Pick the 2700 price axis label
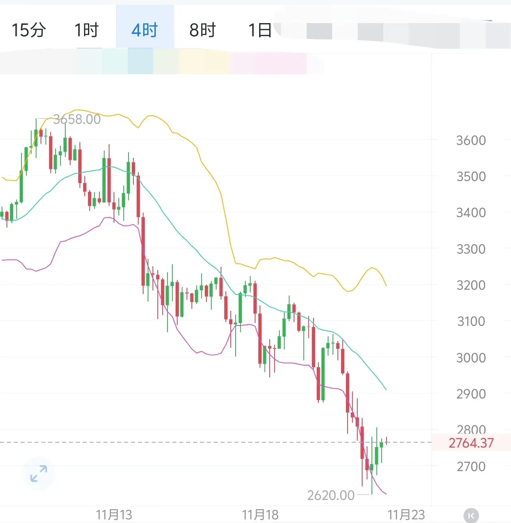511x523 pixels. 471,467
